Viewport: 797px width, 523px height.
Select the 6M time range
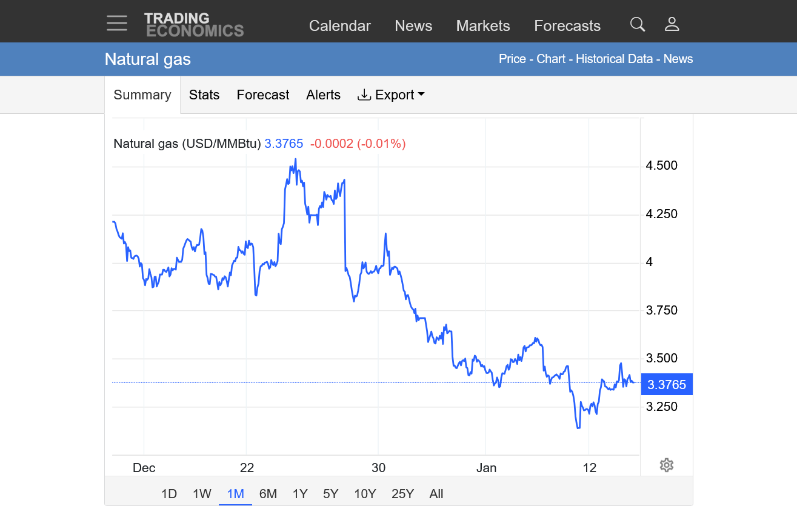(268, 494)
